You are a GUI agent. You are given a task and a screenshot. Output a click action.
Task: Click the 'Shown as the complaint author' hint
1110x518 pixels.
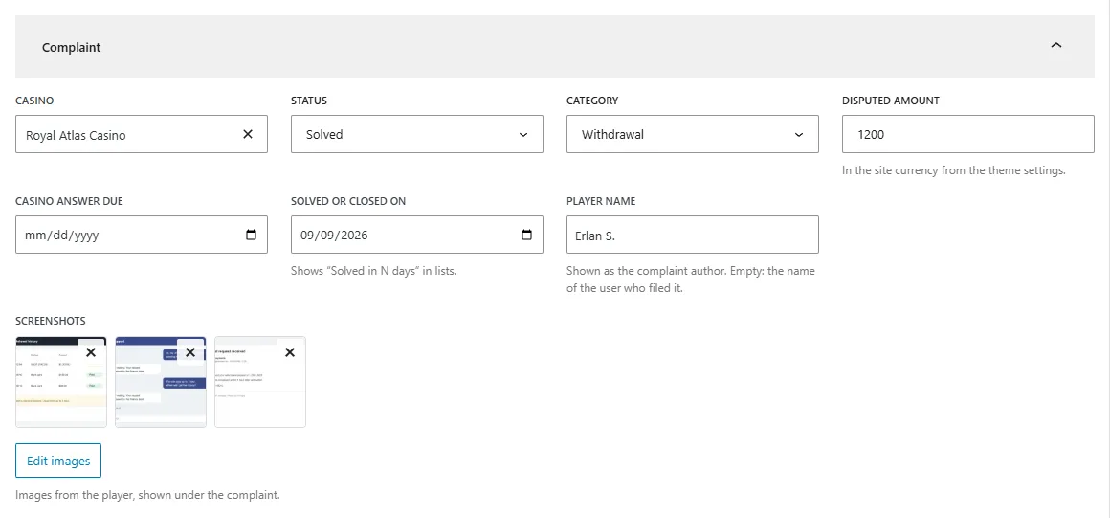pyautogui.click(x=690, y=280)
